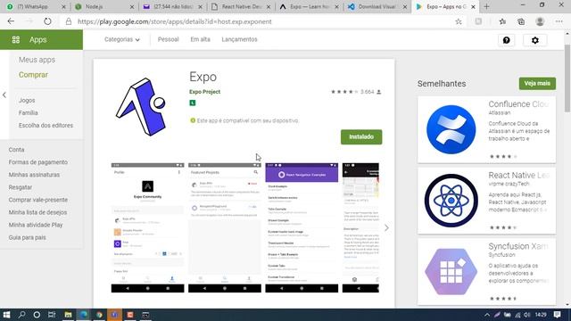The height and width of the screenshot is (321, 571).
Task: Open browser settings and more menu
Action: click(x=559, y=21)
